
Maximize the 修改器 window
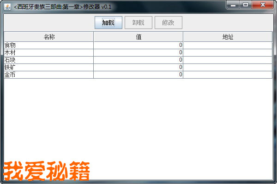(246, 5)
